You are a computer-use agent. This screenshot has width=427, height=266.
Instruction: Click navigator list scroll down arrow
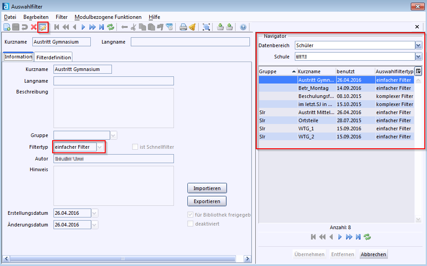[x=418, y=219]
